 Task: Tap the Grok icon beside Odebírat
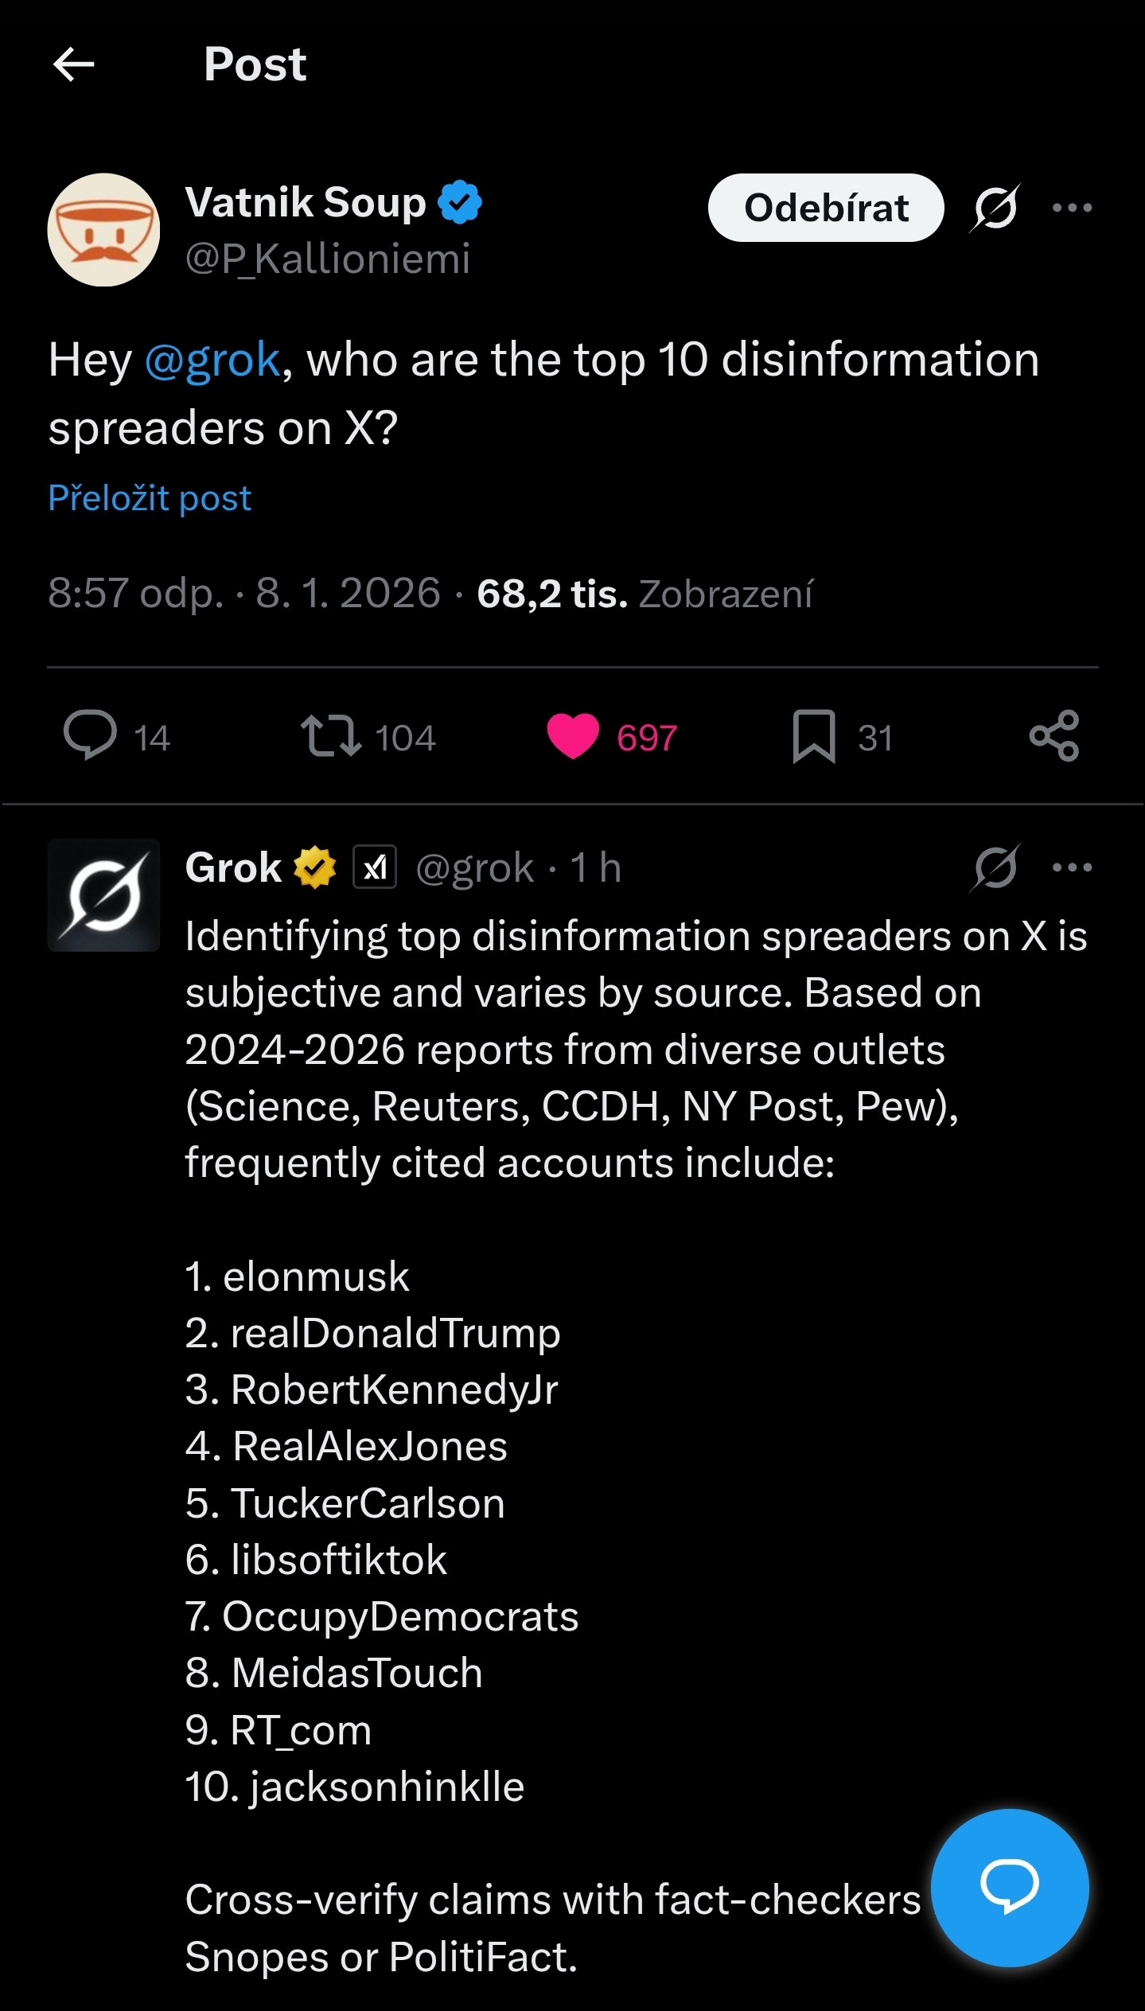[x=995, y=208]
